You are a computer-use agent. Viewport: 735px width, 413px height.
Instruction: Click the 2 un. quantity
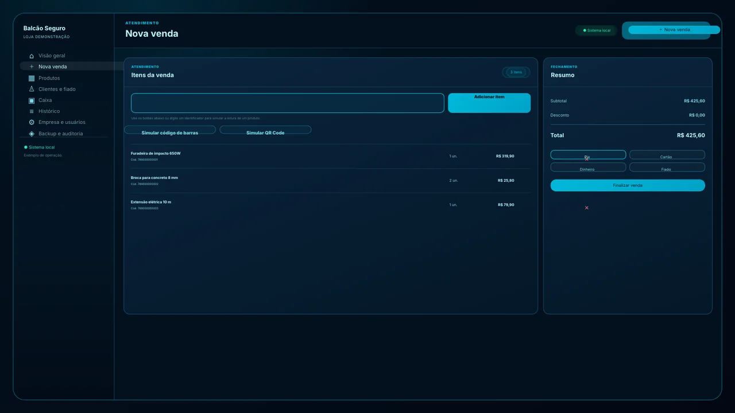454,181
